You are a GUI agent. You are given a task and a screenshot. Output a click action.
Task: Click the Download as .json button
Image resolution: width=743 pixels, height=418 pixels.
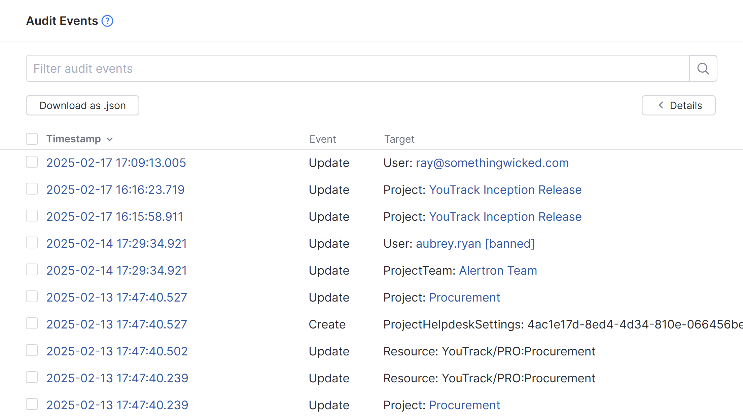coord(82,105)
